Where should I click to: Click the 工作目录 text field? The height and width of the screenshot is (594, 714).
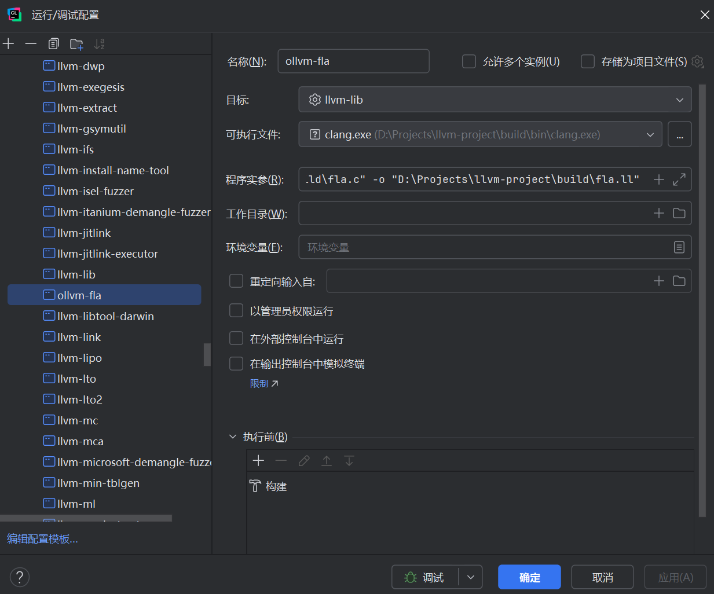pyautogui.click(x=475, y=213)
